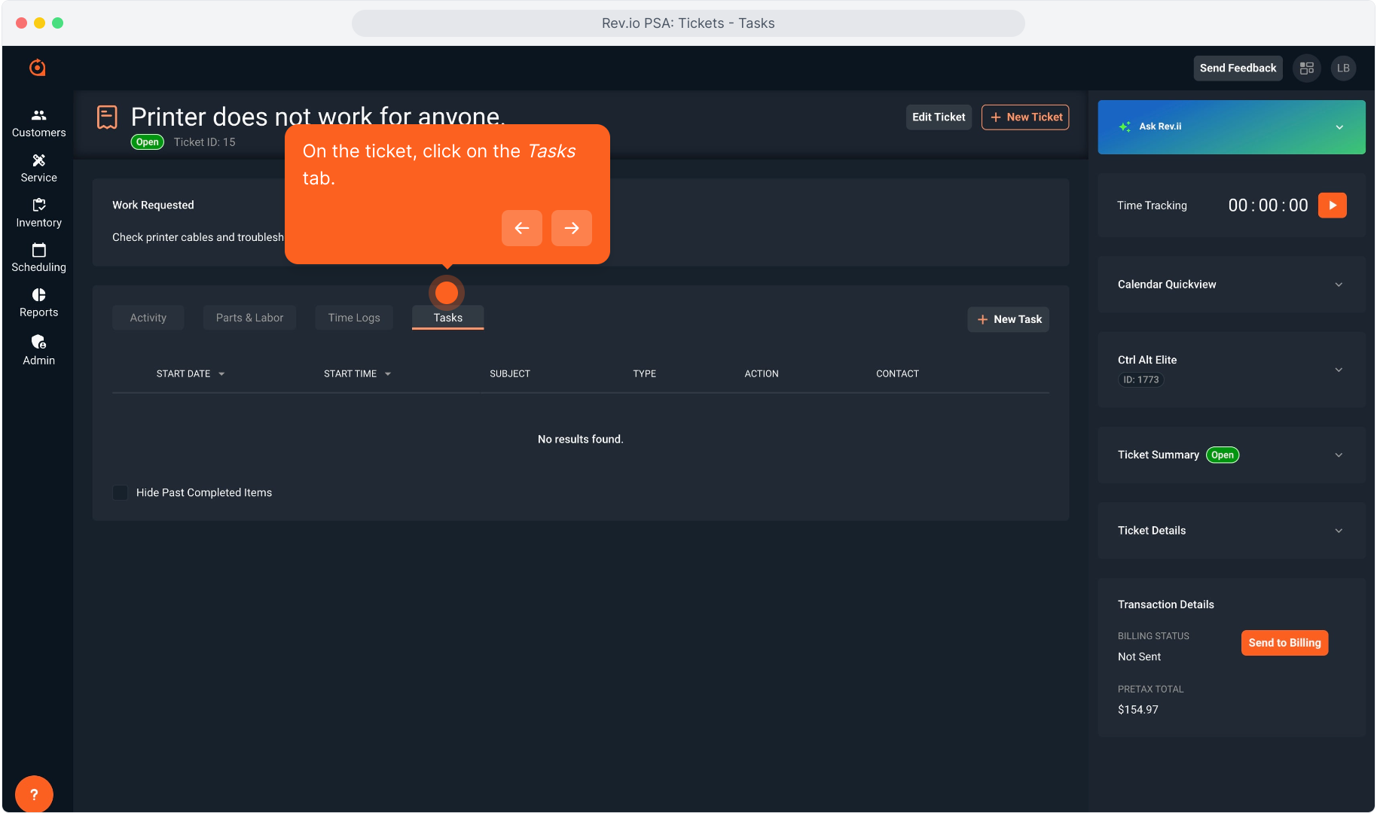Screen dimensions: 1377x813
Task: Click the dashboard layout icon in header
Action: click(1307, 68)
